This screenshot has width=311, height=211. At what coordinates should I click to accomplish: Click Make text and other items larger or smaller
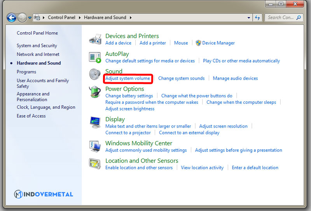[148, 126]
